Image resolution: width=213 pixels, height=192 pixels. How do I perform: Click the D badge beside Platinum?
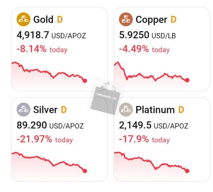[181, 110]
